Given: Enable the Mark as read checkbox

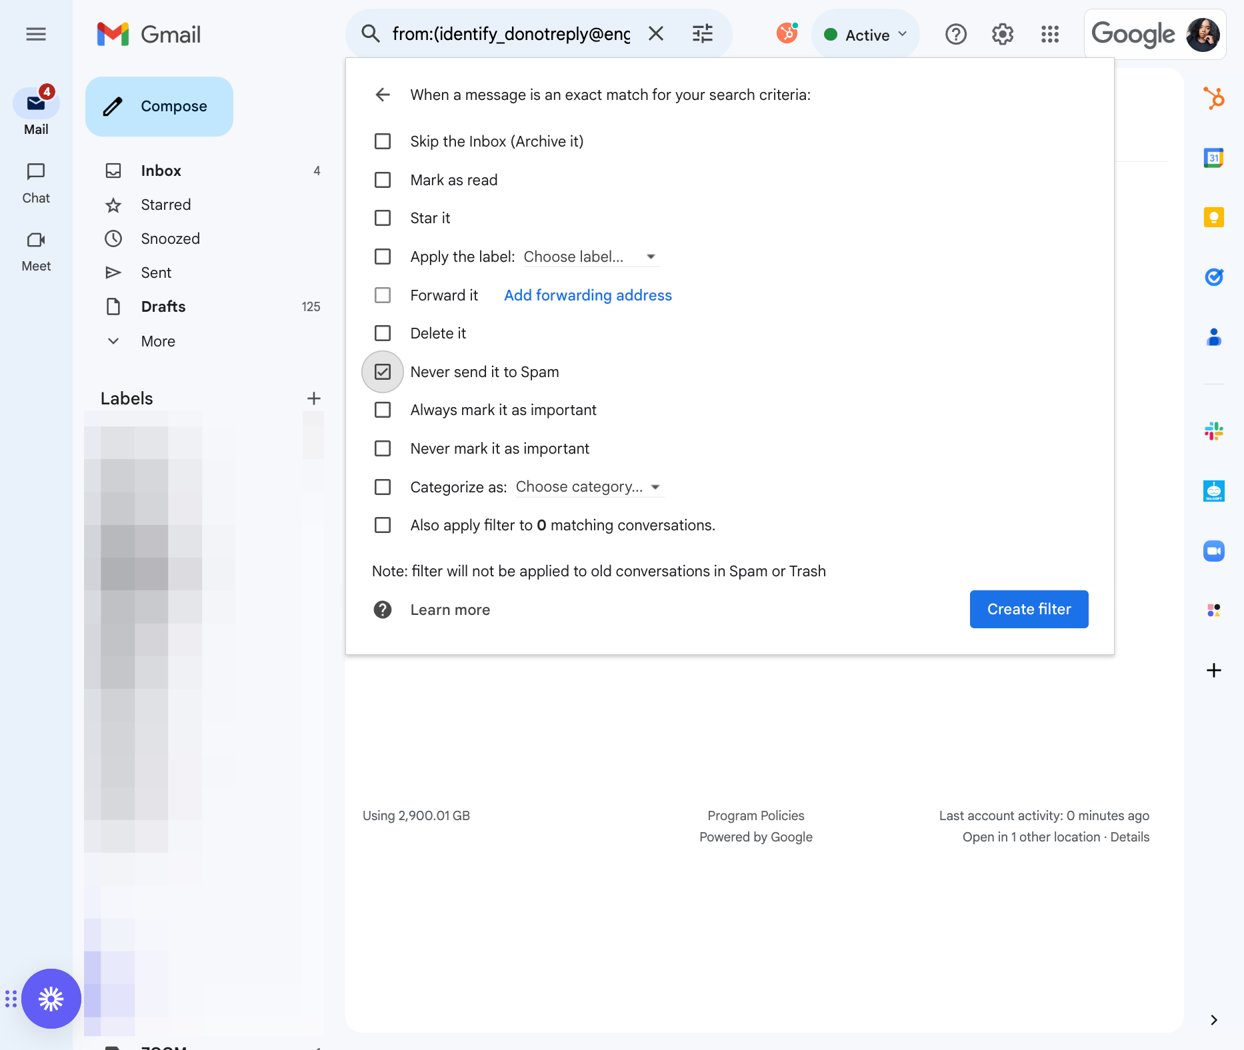Looking at the screenshot, I should coord(383,180).
